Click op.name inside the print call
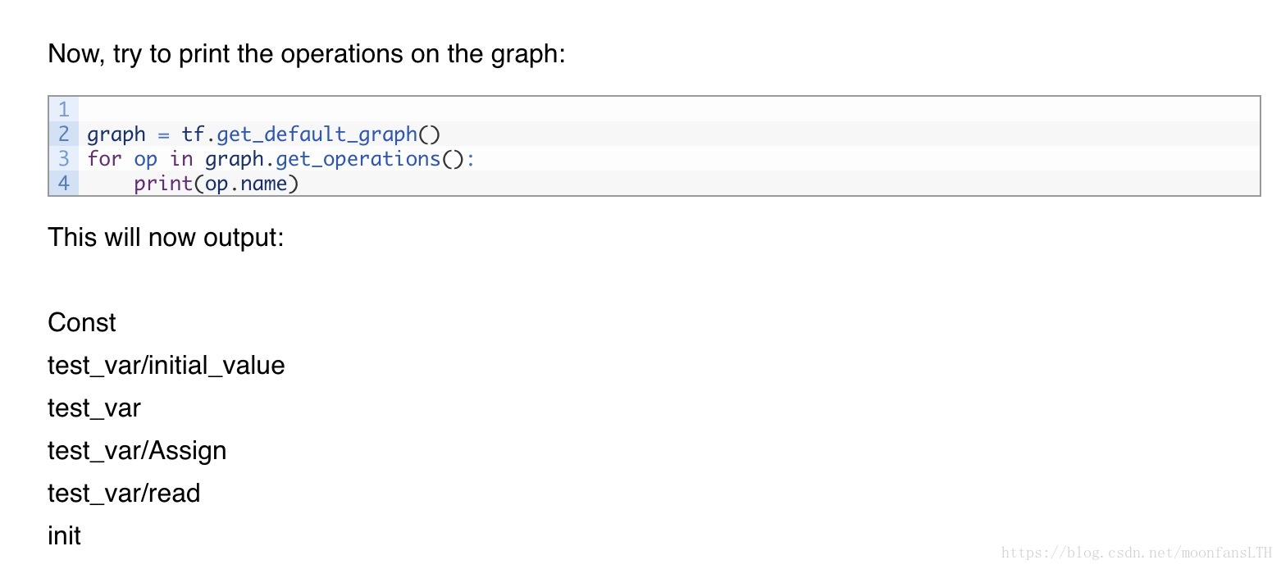Viewport: 1281px width, 569px height. [x=246, y=183]
